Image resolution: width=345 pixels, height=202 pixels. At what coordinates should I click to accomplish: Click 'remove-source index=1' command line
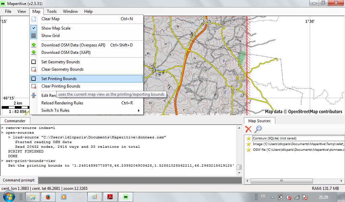30,128
